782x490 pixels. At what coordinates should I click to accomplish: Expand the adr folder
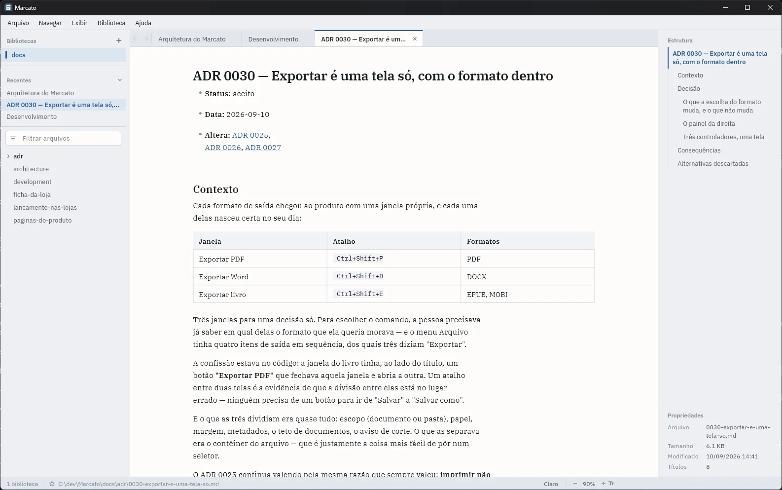click(8, 156)
